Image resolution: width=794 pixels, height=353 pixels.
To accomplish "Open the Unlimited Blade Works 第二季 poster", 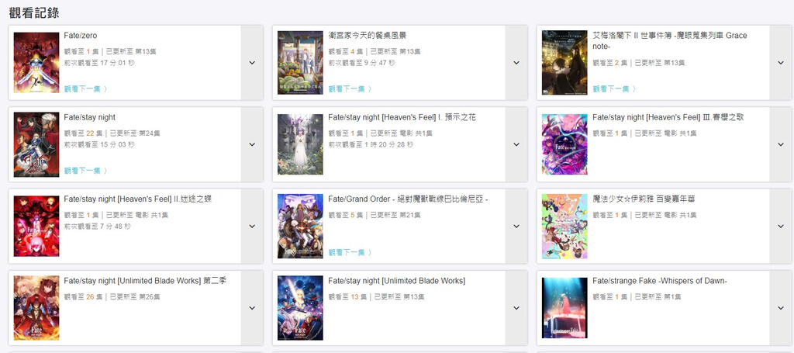I will [36, 308].
